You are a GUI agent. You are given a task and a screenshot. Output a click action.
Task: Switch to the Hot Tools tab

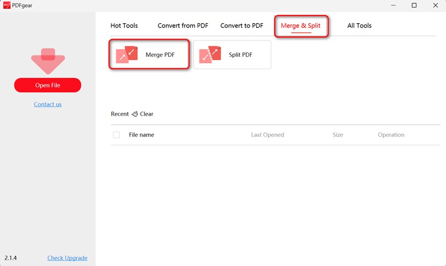(124, 26)
